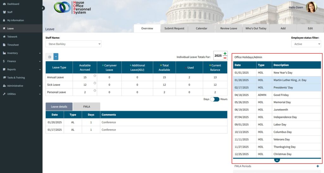Select the FMLA tab below leave table
The width and height of the screenshot is (324, 173).
[x=86, y=107]
